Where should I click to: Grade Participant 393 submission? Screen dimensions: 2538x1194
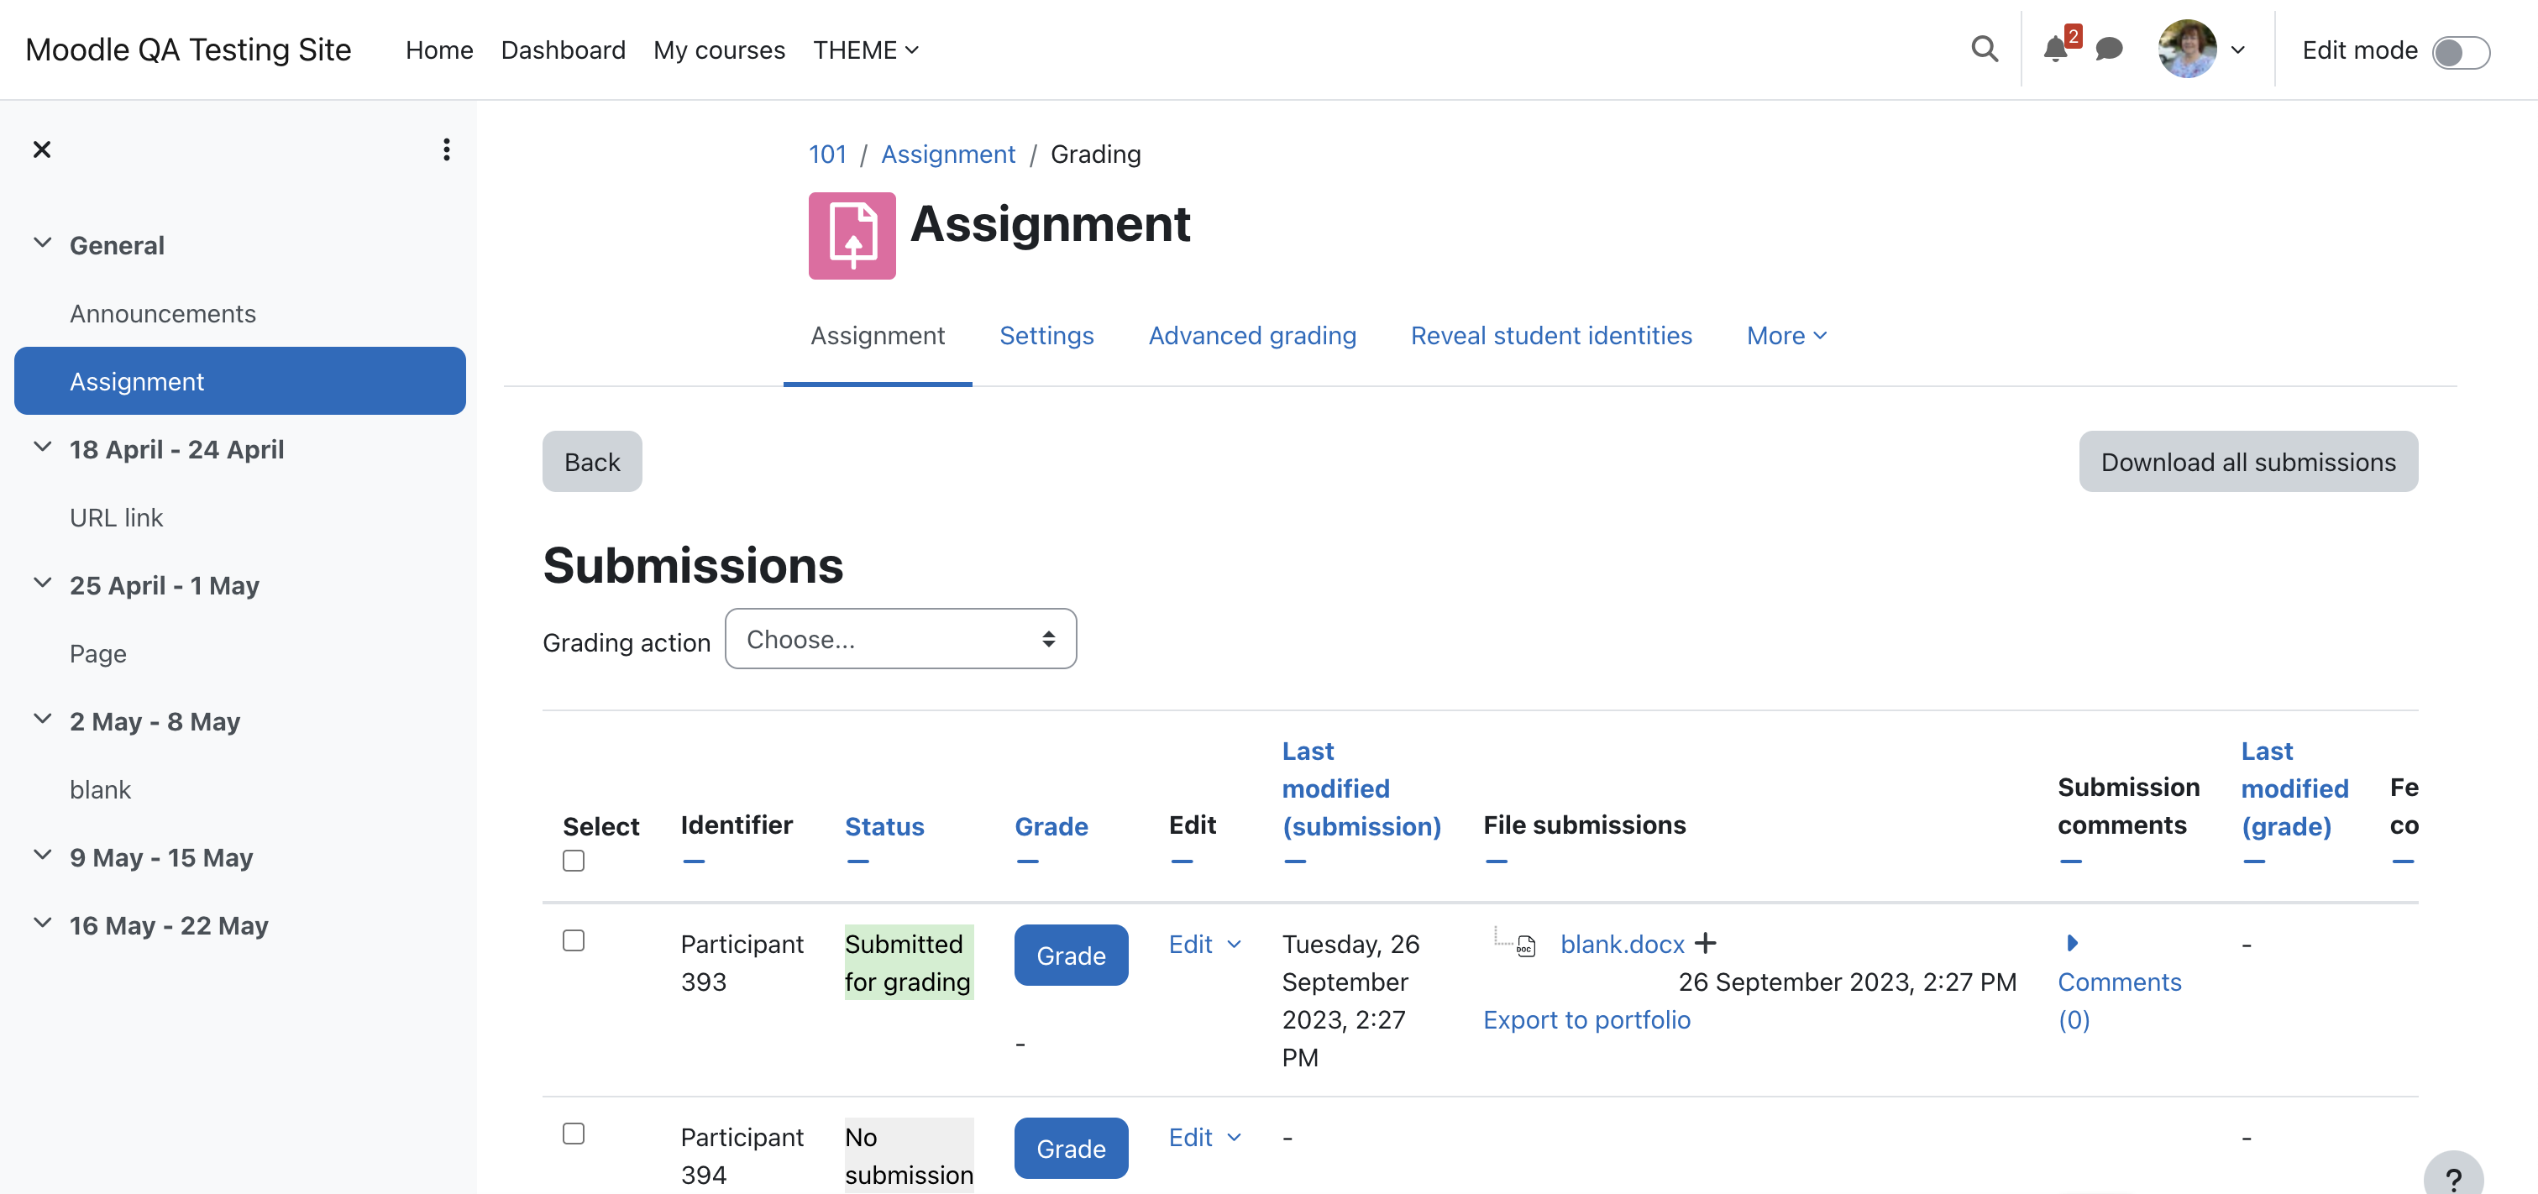click(x=1071, y=955)
